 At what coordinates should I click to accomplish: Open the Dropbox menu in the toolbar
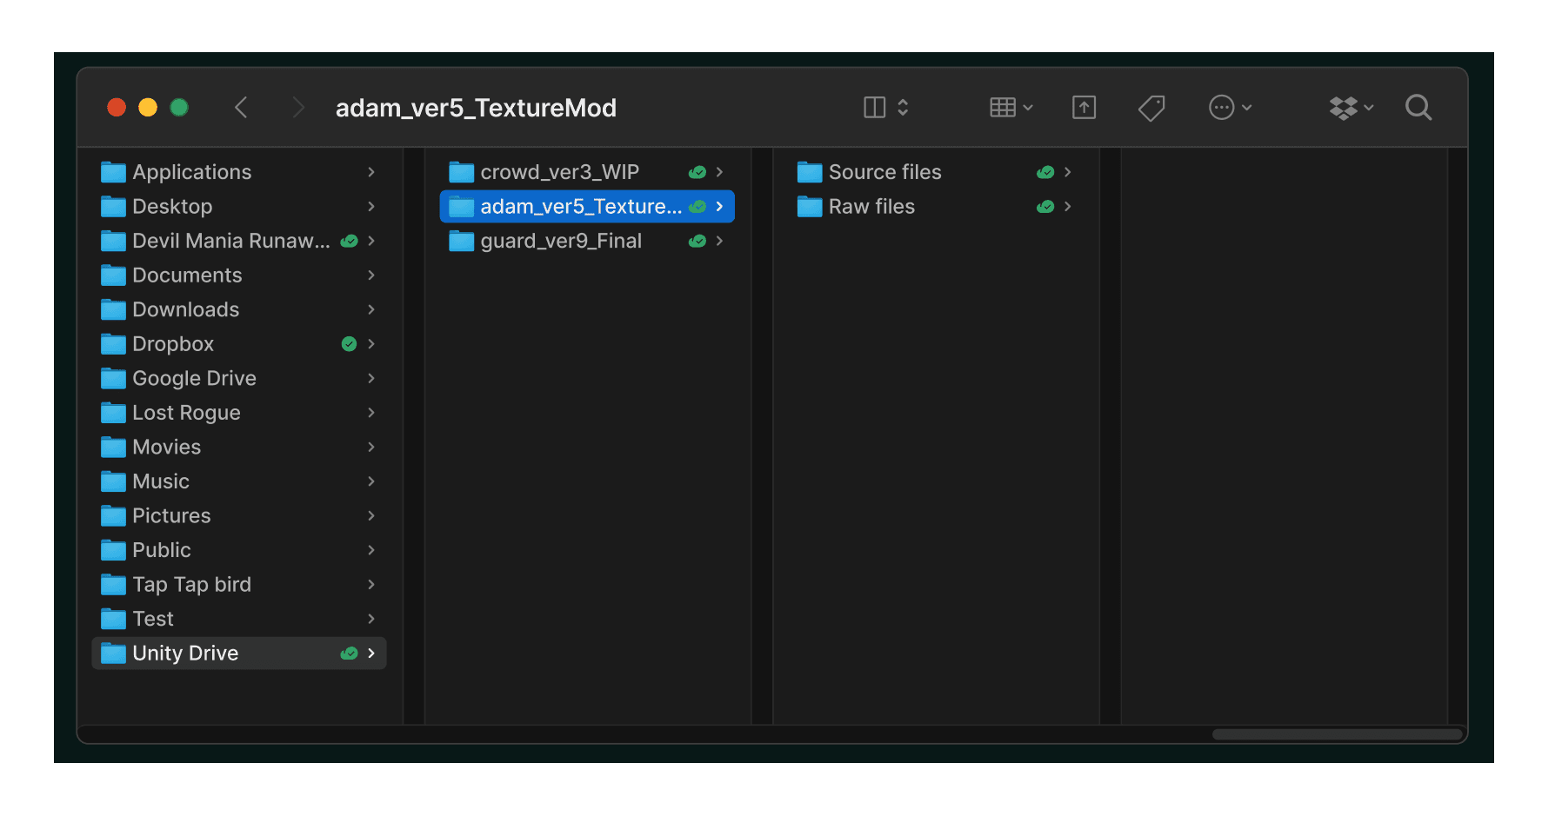(1345, 107)
